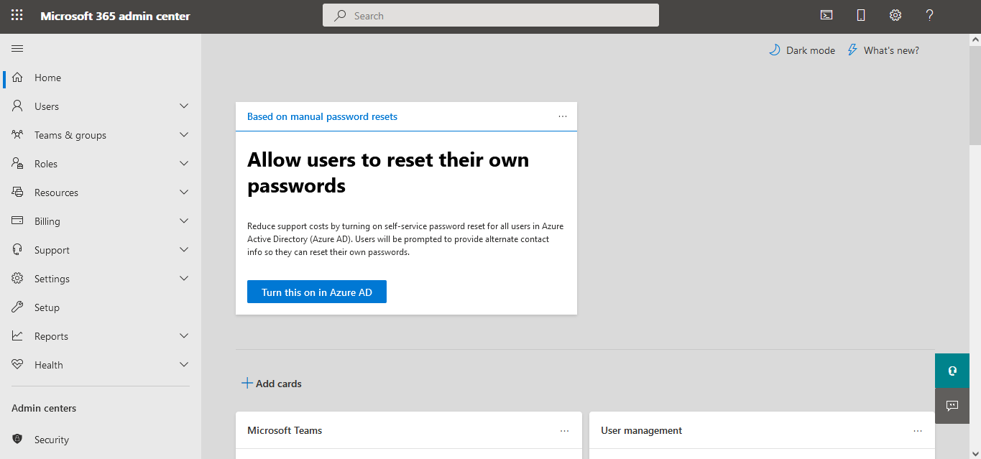Click the plus icon beside Add cards

(x=247, y=384)
